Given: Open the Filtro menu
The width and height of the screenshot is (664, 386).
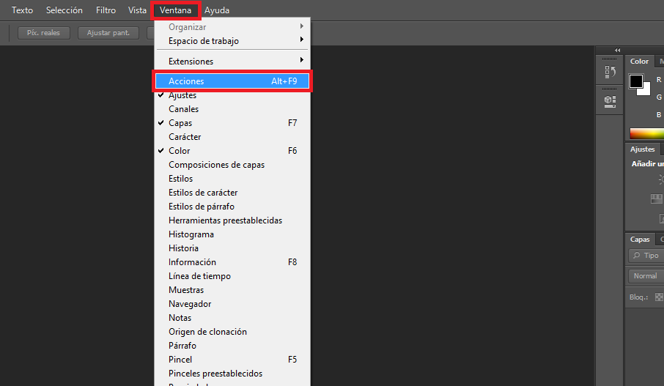Looking at the screenshot, I should pyautogui.click(x=106, y=10).
